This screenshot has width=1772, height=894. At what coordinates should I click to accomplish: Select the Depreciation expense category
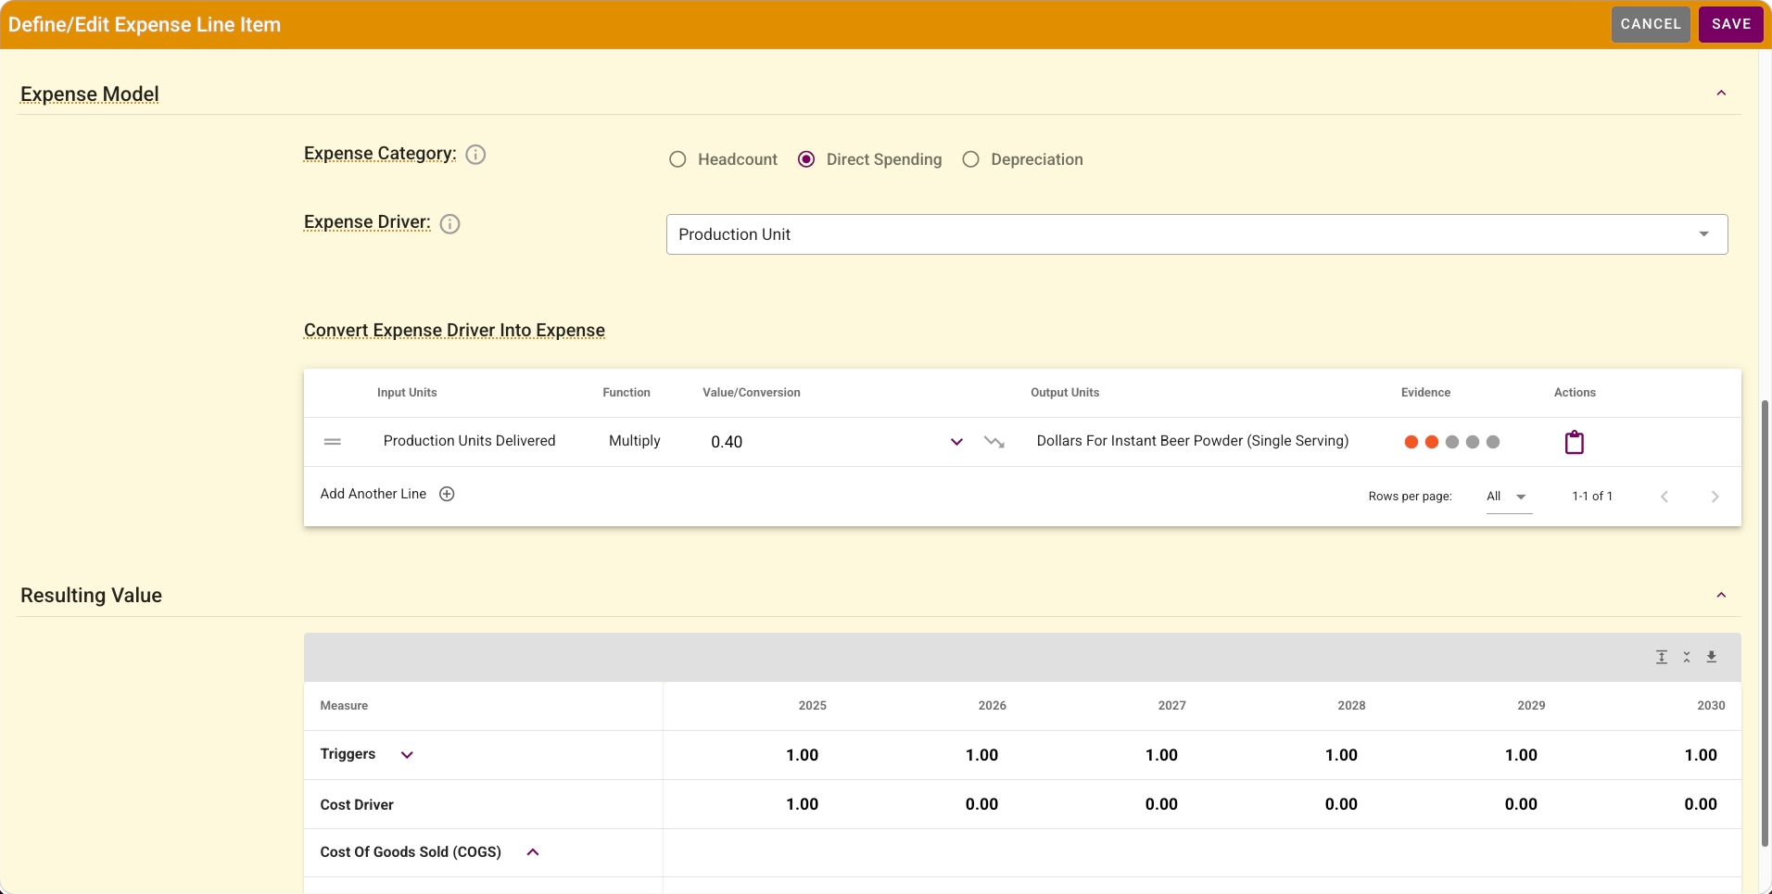(x=970, y=159)
